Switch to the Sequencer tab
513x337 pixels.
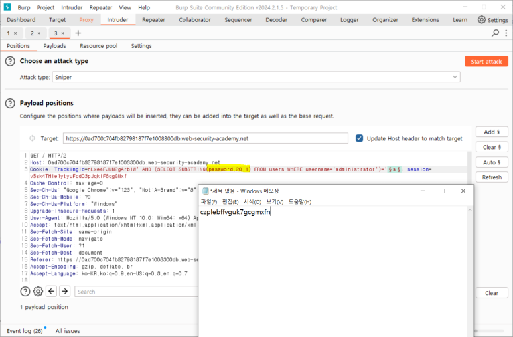(x=238, y=20)
